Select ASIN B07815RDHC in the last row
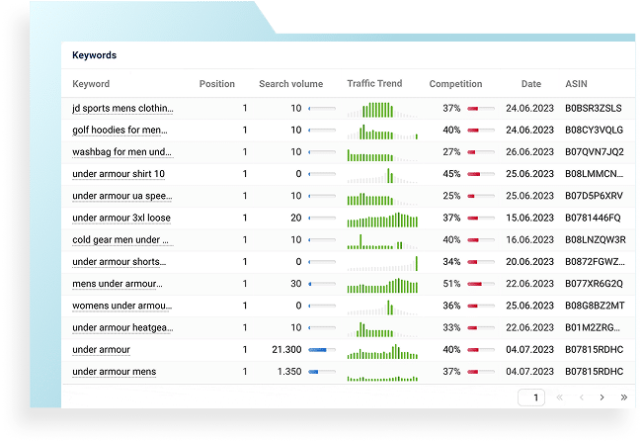This screenshot has height=443, width=642. tap(594, 371)
